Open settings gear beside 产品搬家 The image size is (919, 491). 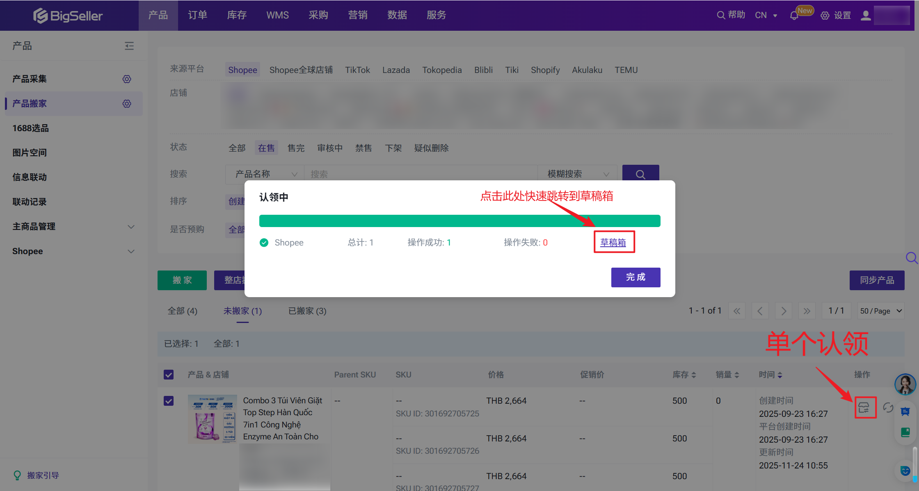(127, 104)
